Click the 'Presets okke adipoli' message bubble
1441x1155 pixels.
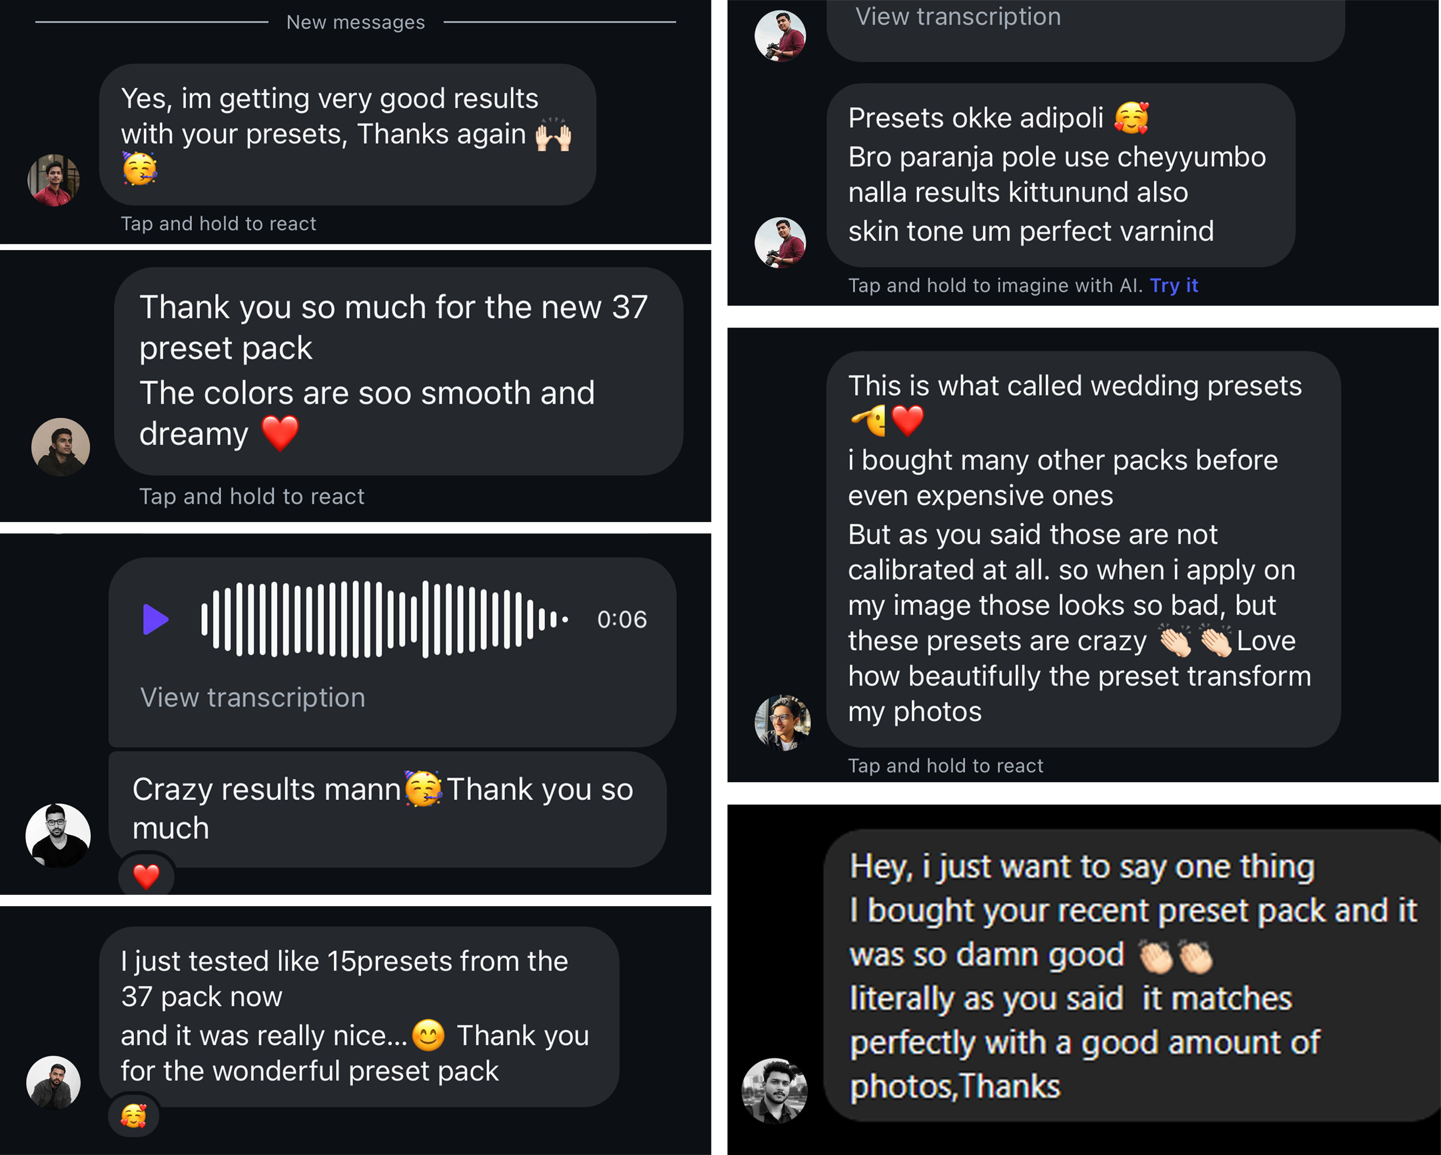coord(1061,175)
